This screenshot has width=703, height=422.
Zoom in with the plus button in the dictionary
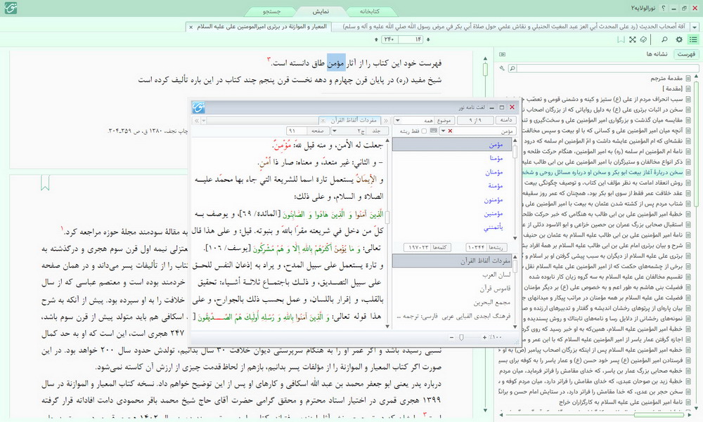[484, 337]
